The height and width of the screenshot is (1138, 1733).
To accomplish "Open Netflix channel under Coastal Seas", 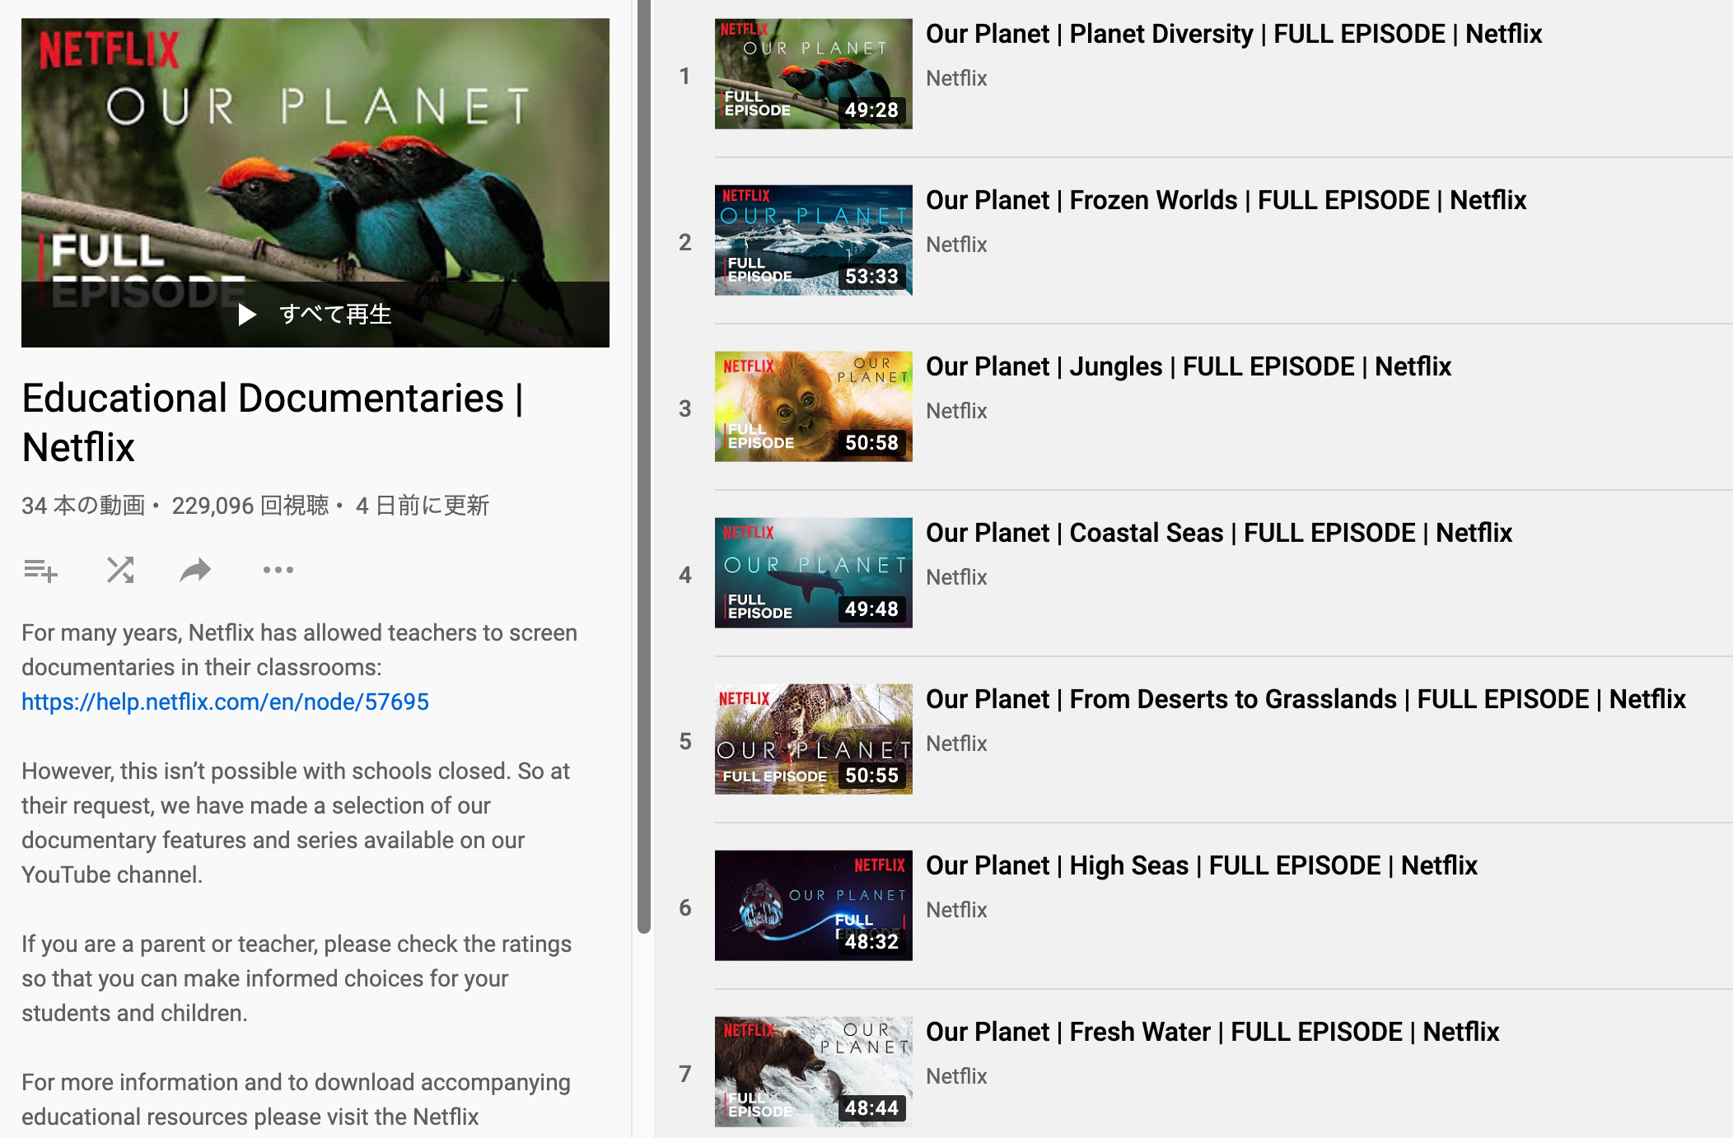I will [956, 577].
